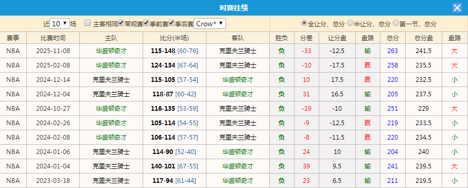The width and height of the screenshot is (468, 188).
Task: Click the total points value 251
Action: point(392,109)
